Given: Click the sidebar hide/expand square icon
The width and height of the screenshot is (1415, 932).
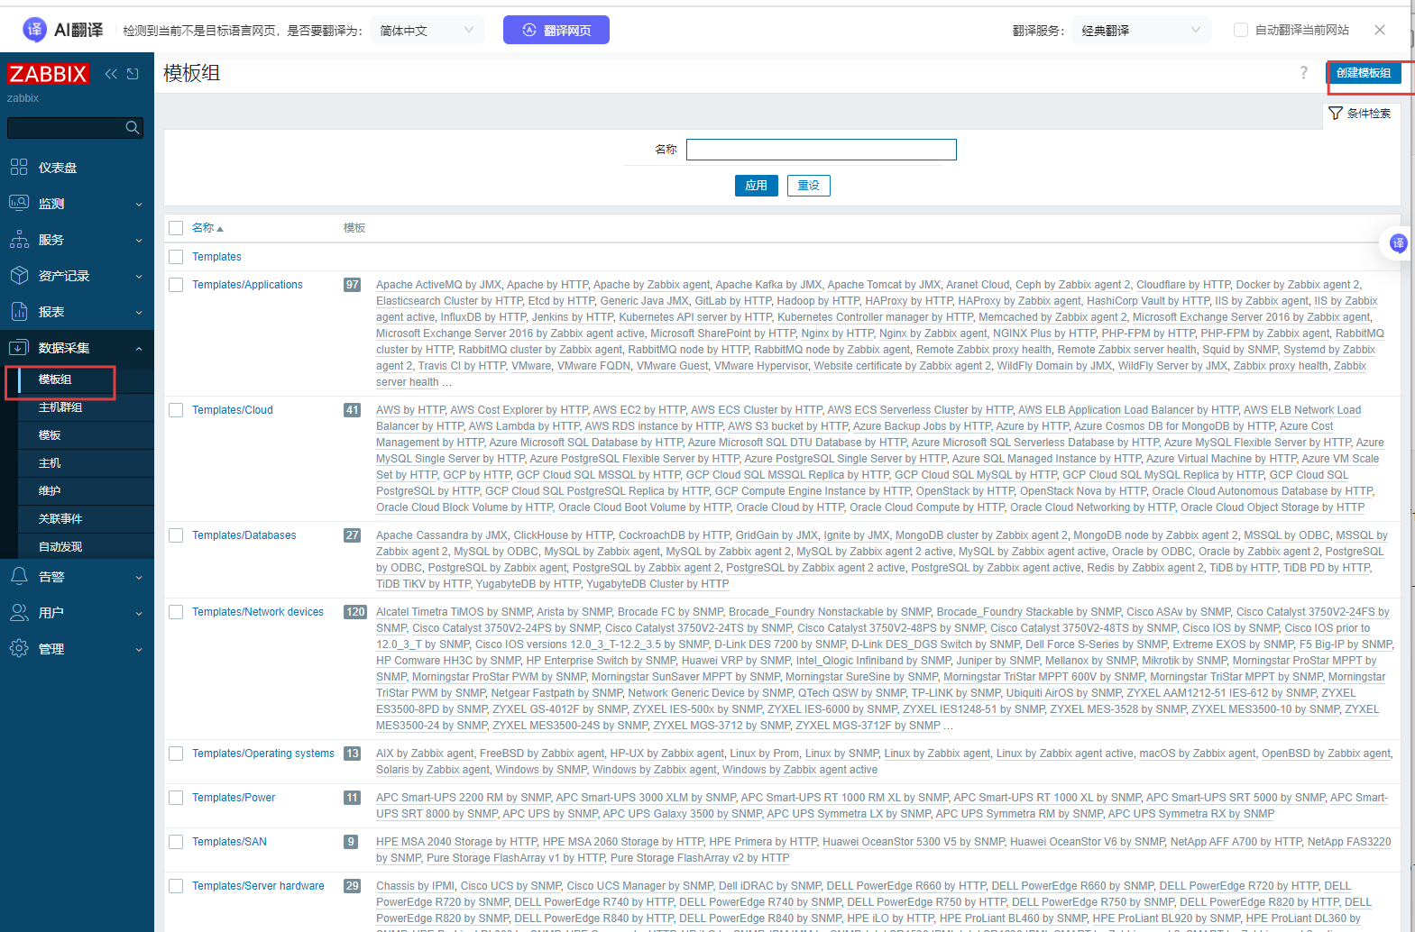Looking at the screenshot, I should coord(133,74).
